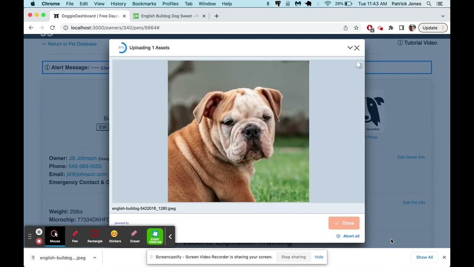474x267 pixels.
Task: Open the Bookmarks menu
Action: 144,4
